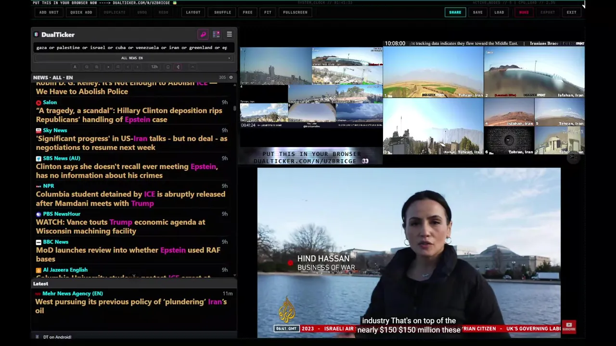The width and height of the screenshot is (616, 346).
Task: Click the Sky News source icon
Action: [x=38, y=130]
